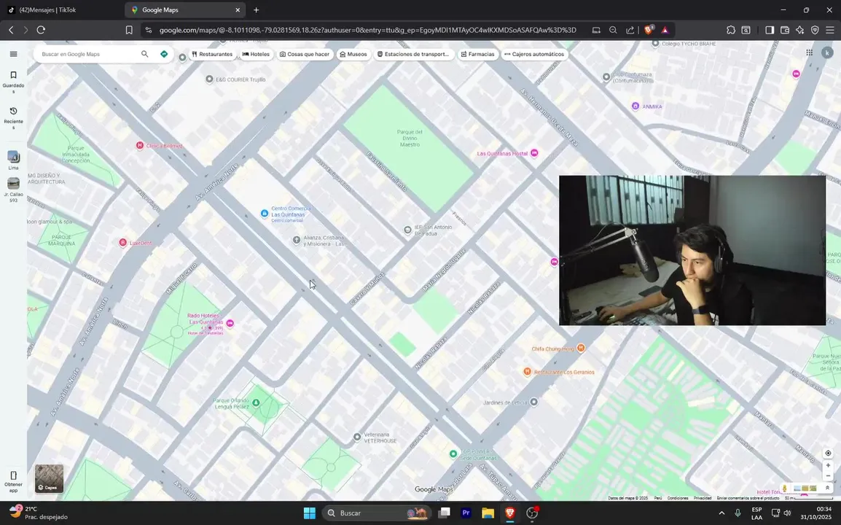Click the search magnifier in Google Maps
Viewport: 841px width, 525px height.
pyautogui.click(x=144, y=54)
